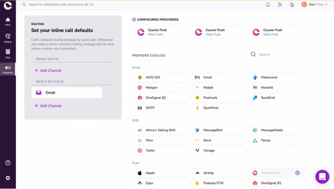Open the OneSignal (P) provider
Image resolution: width=334 pixels, height=189 pixels.
[x=276, y=183]
